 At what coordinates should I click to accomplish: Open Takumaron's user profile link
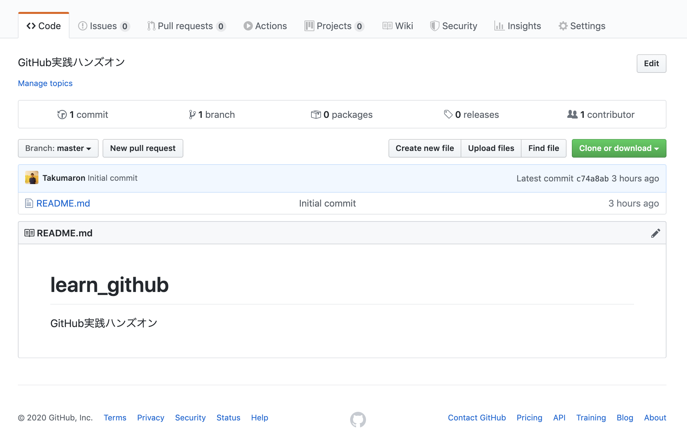pos(64,178)
